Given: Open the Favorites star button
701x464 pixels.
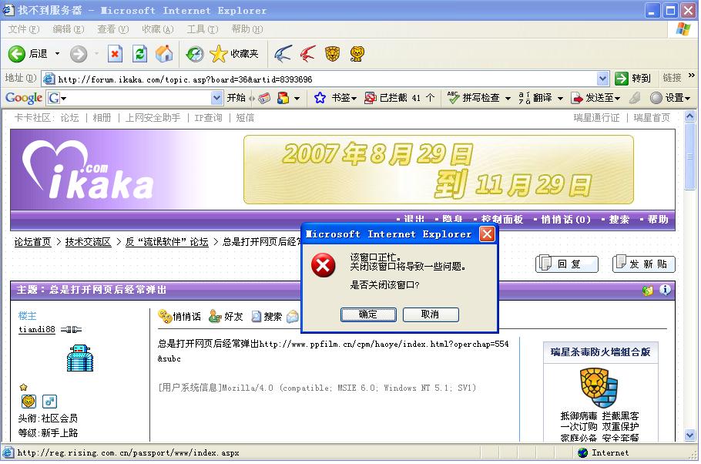Looking at the screenshot, I should point(234,54).
